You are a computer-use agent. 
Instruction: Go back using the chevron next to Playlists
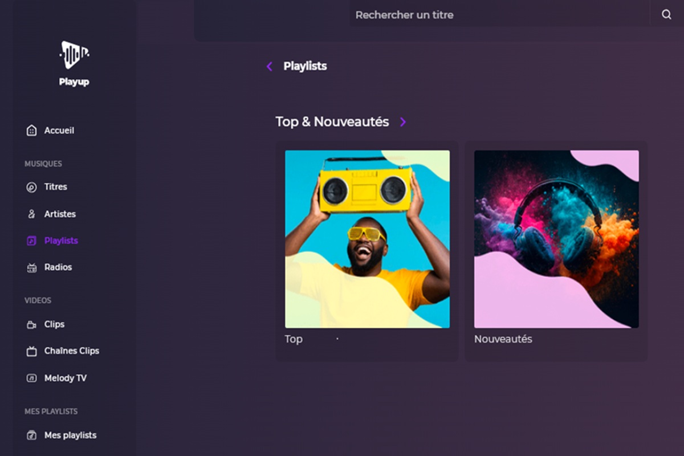tap(269, 66)
